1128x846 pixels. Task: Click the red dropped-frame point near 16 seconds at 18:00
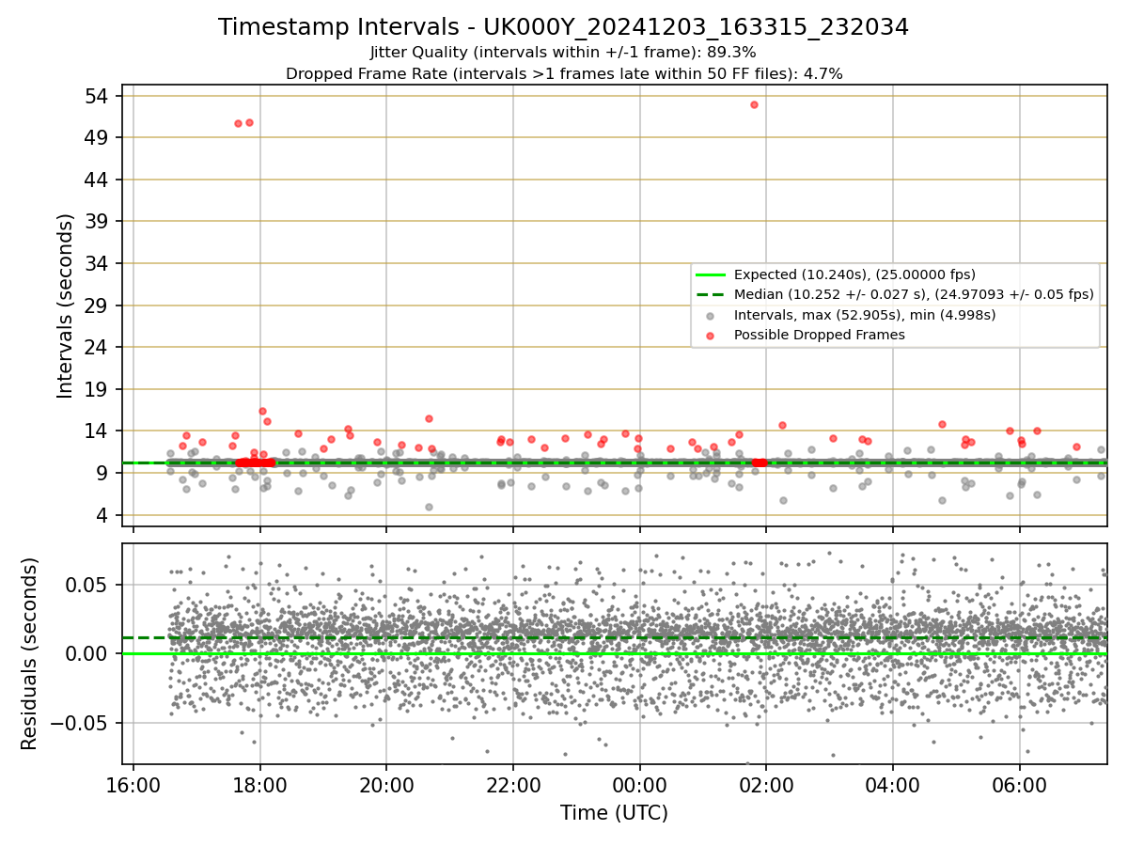click(262, 411)
